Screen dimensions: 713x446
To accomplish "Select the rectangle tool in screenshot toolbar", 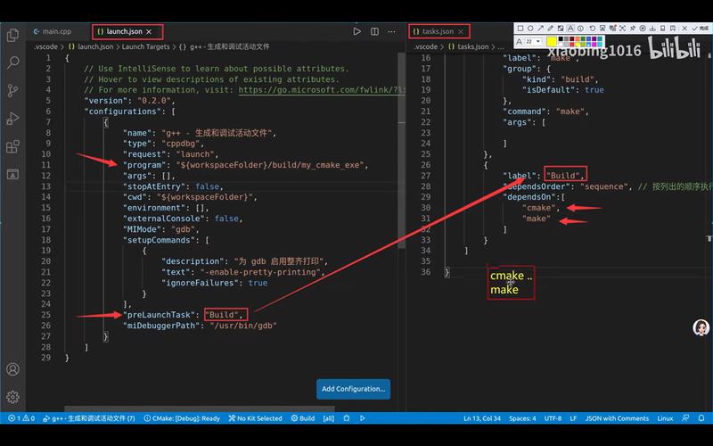I will click(x=520, y=29).
